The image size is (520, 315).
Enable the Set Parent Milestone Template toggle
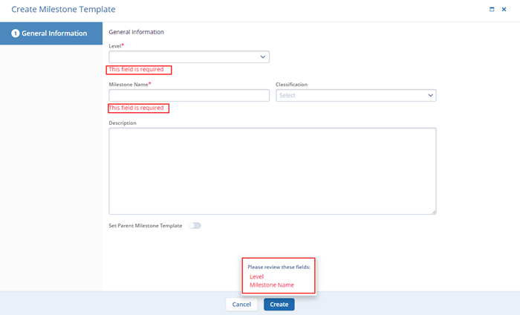(195, 226)
